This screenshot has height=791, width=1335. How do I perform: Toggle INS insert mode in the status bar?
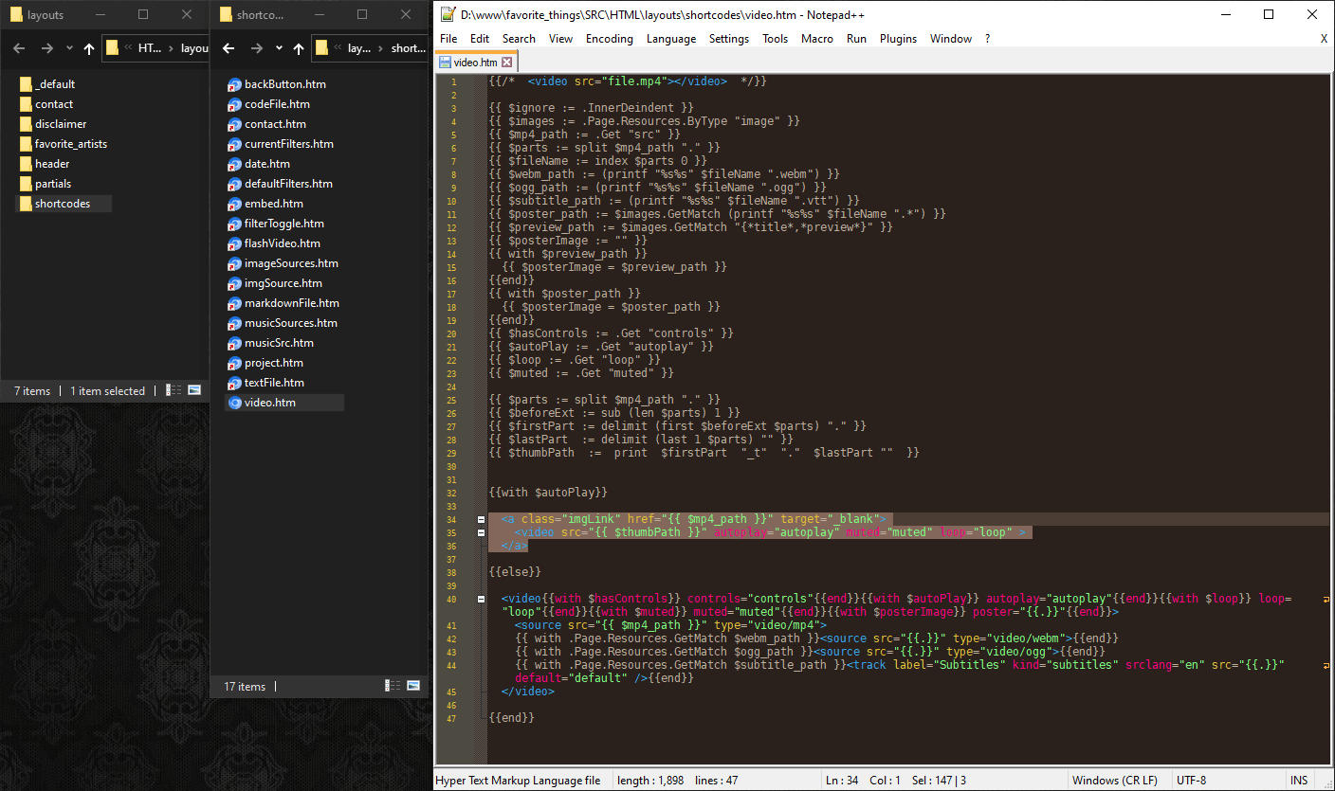click(x=1298, y=781)
